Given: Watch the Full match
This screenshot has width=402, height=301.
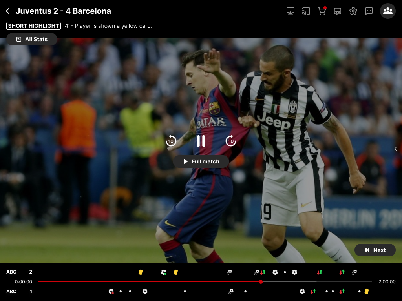Looking at the screenshot, I should pos(201,161).
